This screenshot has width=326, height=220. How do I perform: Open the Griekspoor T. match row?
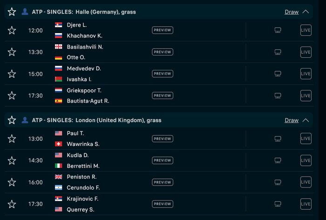[x=159, y=96]
